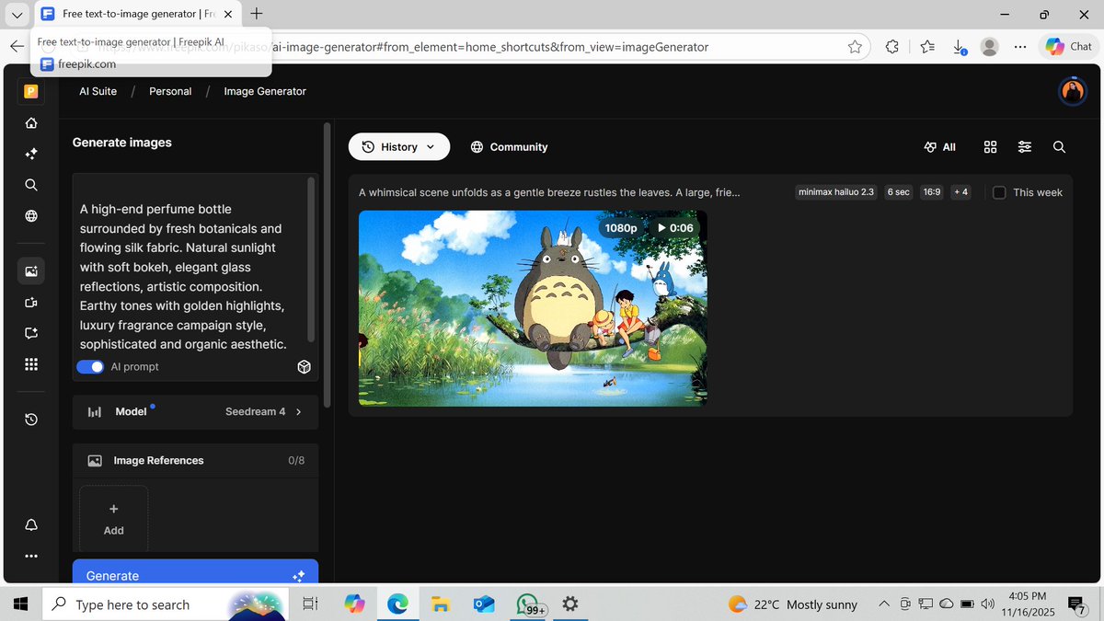Show hidden system tray icons chevron
1104x621 pixels.
point(884,604)
